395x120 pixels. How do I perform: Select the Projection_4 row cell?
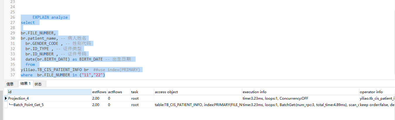(x=18, y=98)
